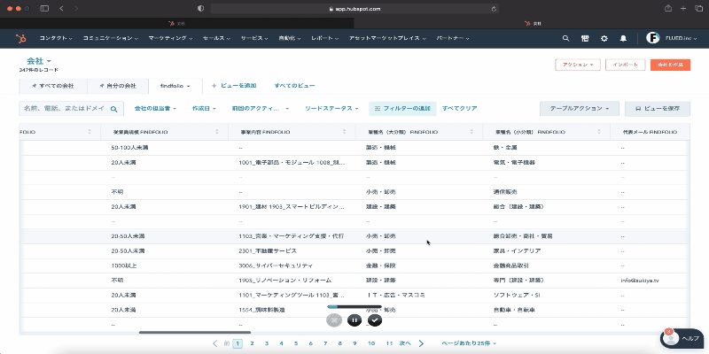Click the フィルターの追加 button
The height and width of the screenshot is (354, 709).
point(401,108)
